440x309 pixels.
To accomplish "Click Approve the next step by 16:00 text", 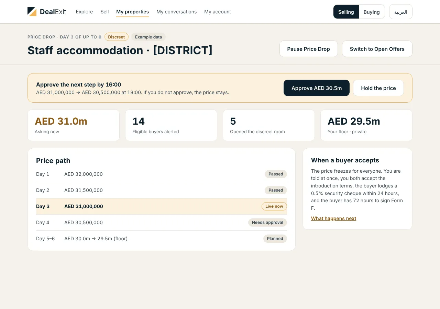I will tap(78, 84).
